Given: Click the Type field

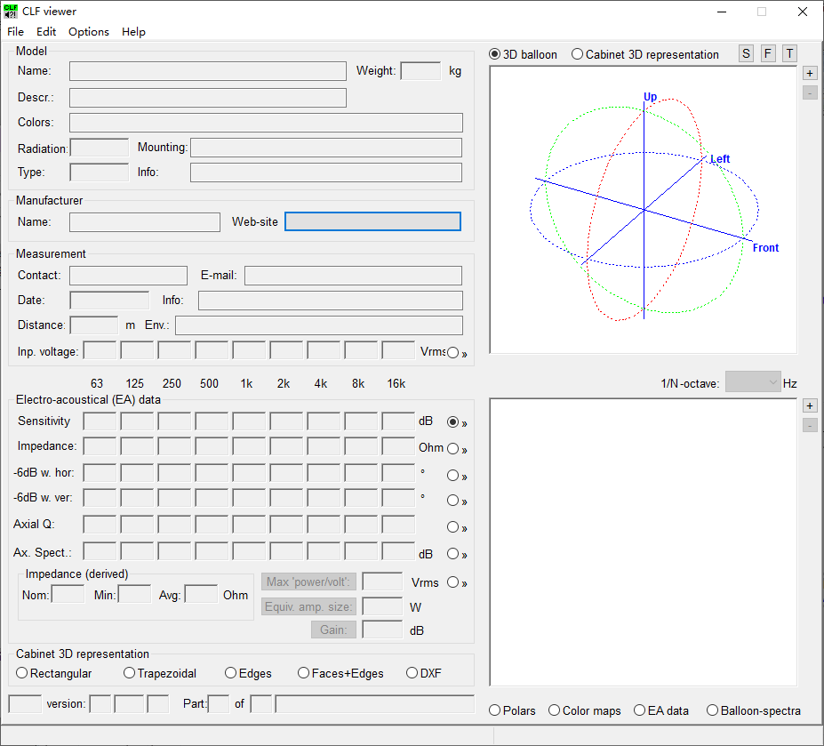Looking at the screenshot, I should 100,172.
